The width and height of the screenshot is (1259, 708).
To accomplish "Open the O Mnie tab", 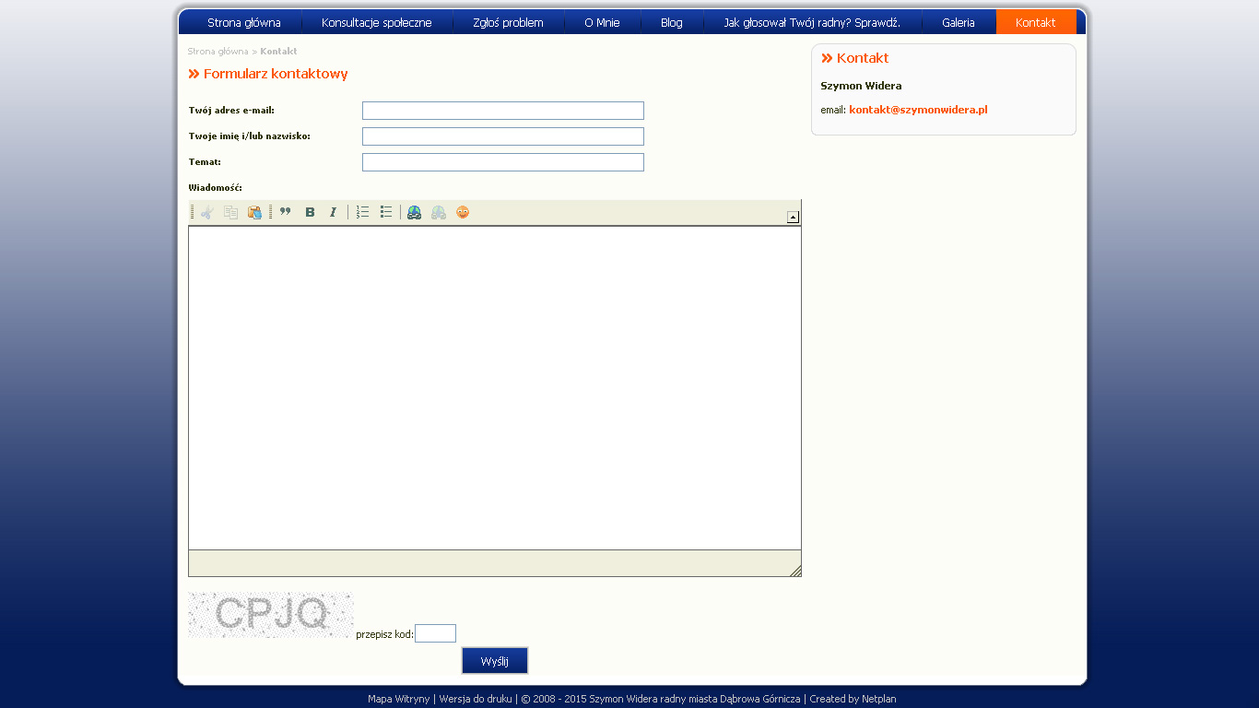I will point(602,22).
